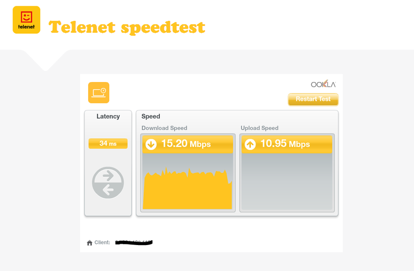
Task: Click the empty upload speed graph area
Action: click(287, 182)
